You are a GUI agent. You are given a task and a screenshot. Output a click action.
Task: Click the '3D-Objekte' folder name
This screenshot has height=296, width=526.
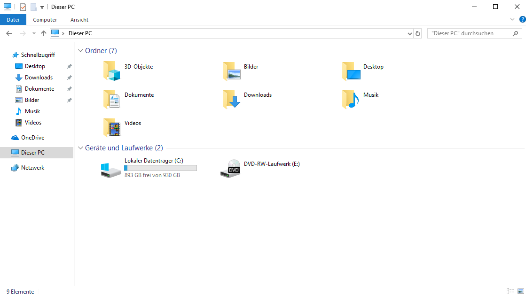(139, 67)
